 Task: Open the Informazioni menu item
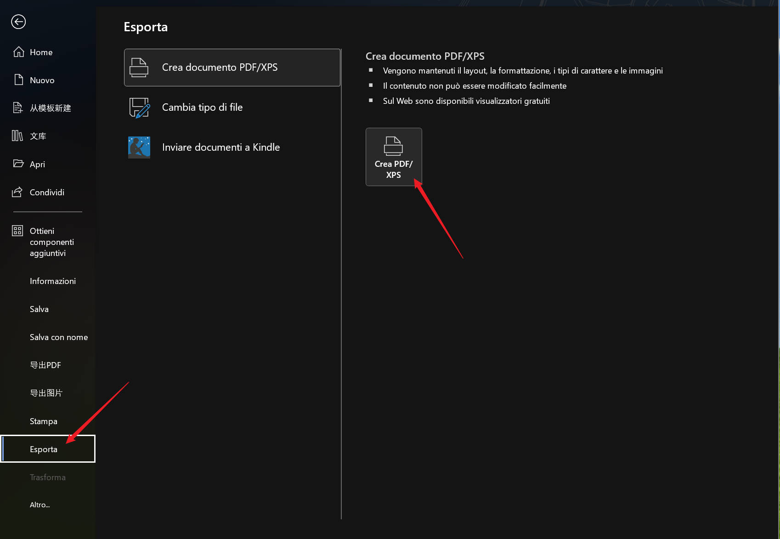(x=53, y=281)
